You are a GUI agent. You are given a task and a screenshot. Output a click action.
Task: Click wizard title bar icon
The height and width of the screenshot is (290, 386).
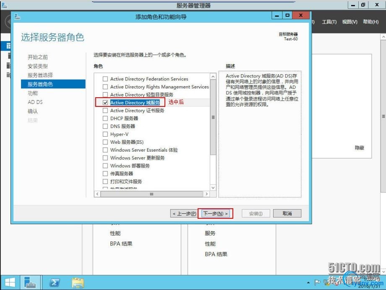click(17, 17)
